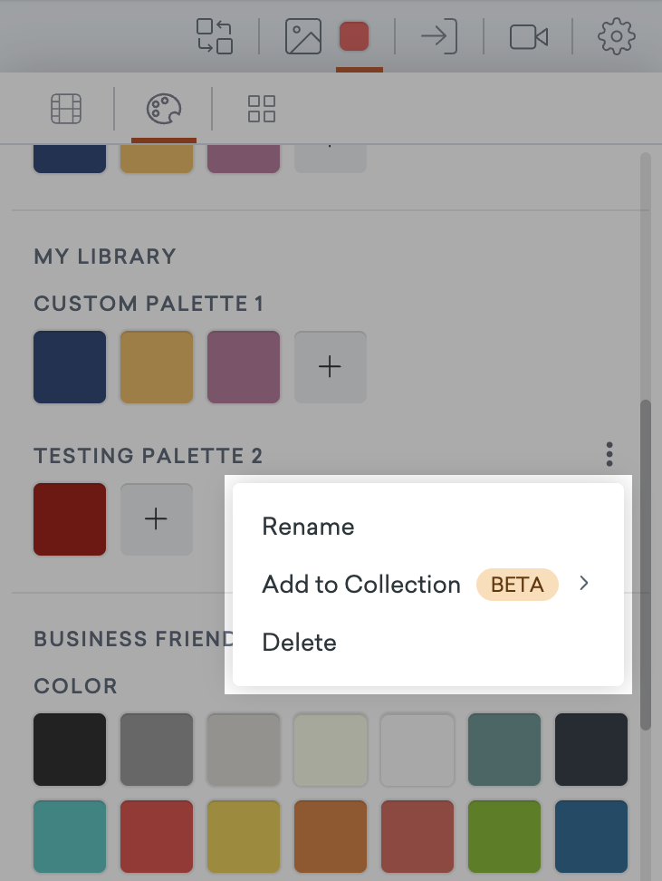
Task: Choose Rename from the context menu
Action: 308,527
